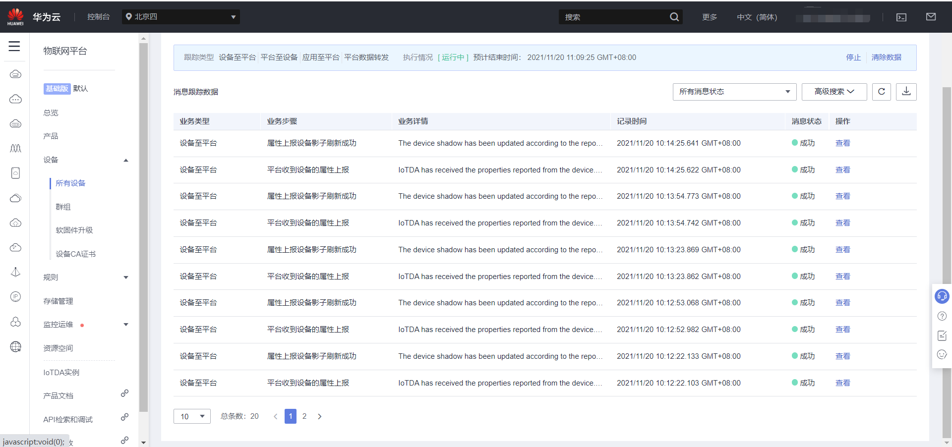Click the masked username in top bar
The image size is (952, 447).
pyautogui.click(x=833, y=18)
